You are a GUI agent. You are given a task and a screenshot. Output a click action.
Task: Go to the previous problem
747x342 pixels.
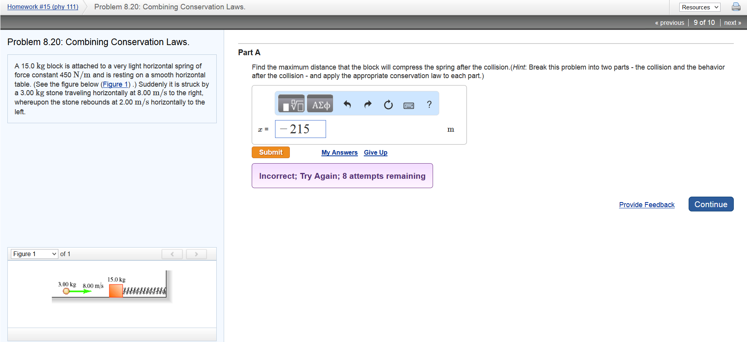[669, 23]
